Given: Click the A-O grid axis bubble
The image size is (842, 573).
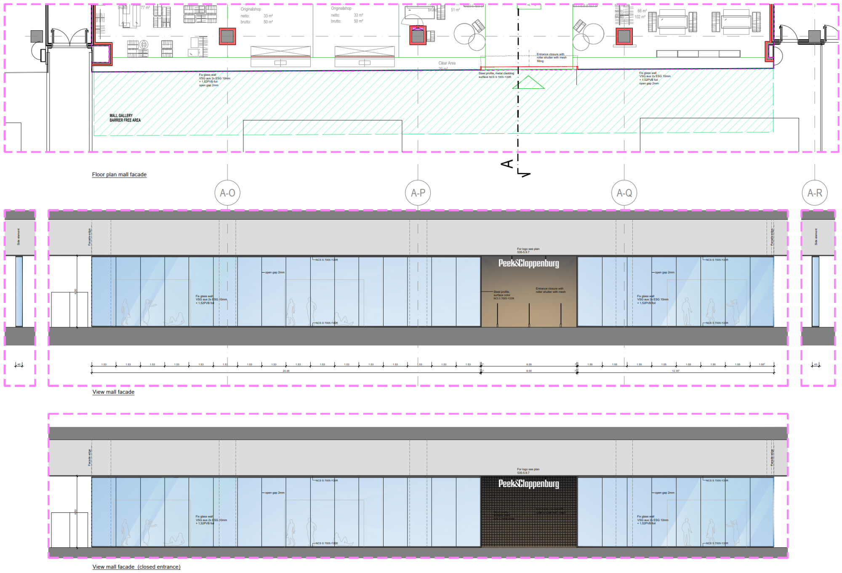Looking at the screenshot, I should [x=227, y=193].
